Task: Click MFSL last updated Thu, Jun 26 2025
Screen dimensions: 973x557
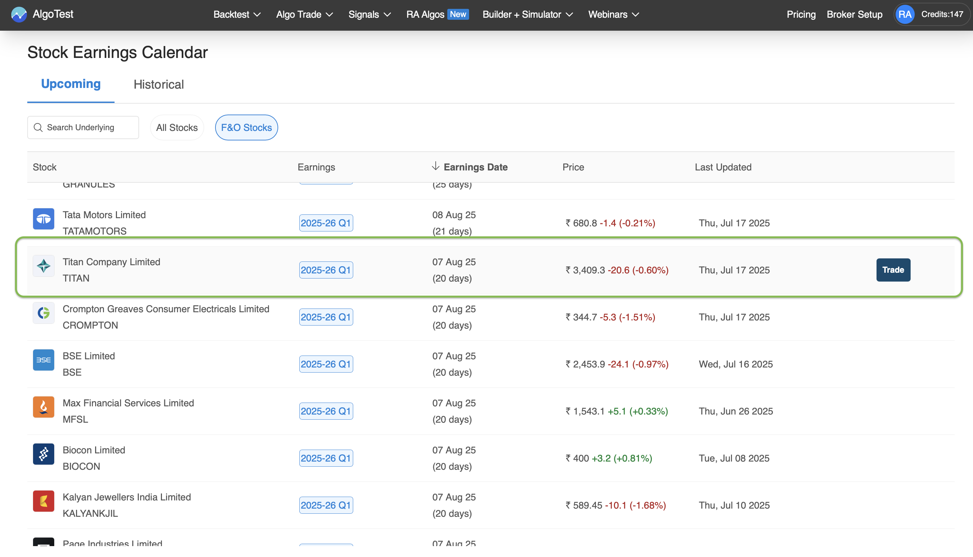Action: (735, 411)
